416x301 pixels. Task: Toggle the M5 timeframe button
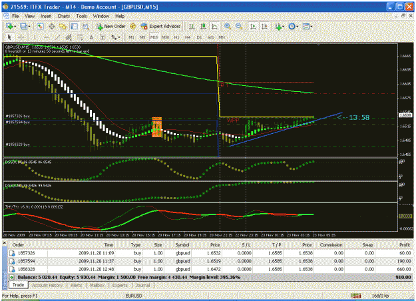coord(142,37)
